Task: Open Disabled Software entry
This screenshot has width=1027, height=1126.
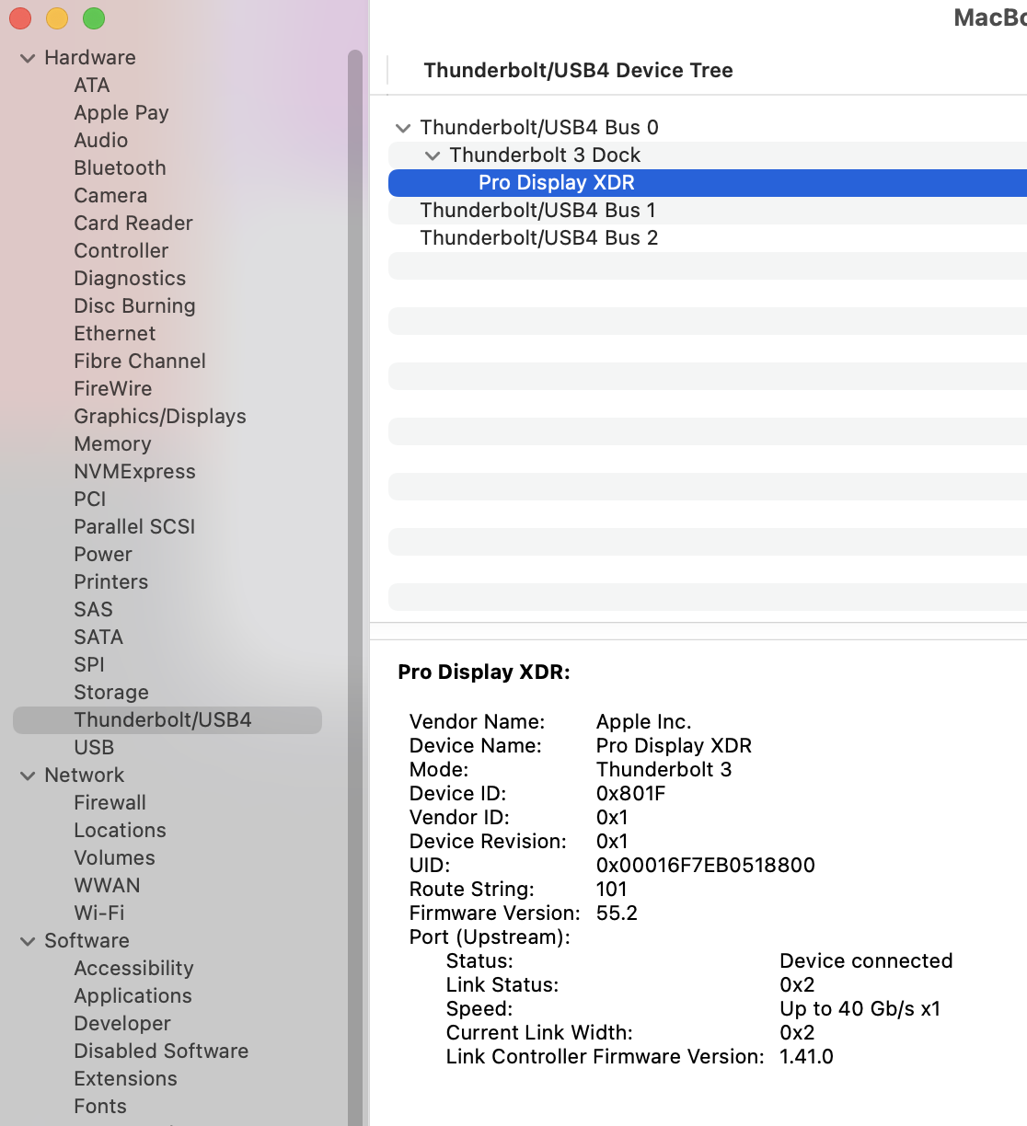Action: tap(161, 1051)
